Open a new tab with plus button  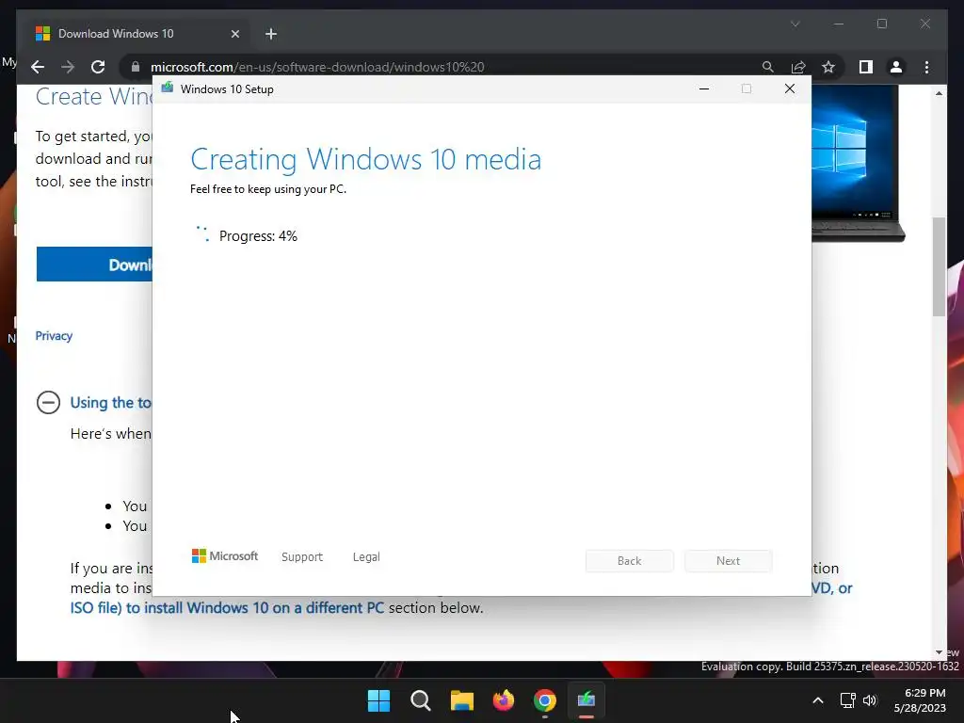tap(271, 34)
